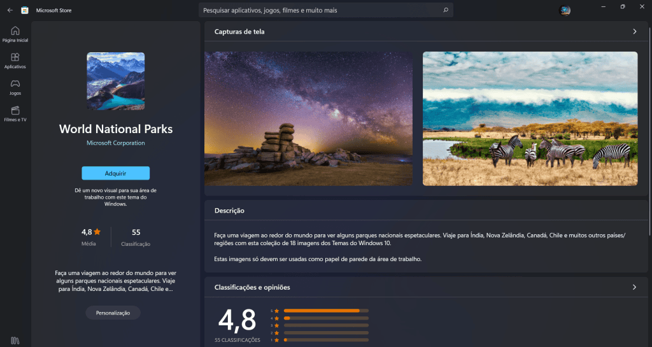
Task: Restore down the Microsoft Store window
Action: [623, 6]
